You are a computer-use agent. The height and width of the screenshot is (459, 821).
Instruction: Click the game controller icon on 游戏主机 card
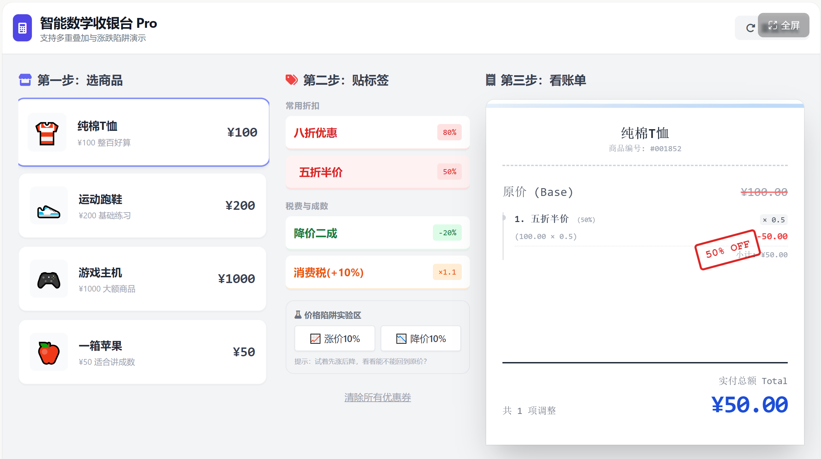point(49,279)
